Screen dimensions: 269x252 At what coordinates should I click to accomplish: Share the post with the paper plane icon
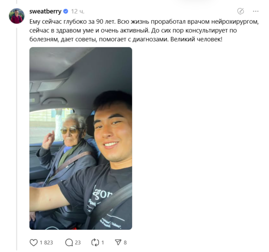[118, 242]
